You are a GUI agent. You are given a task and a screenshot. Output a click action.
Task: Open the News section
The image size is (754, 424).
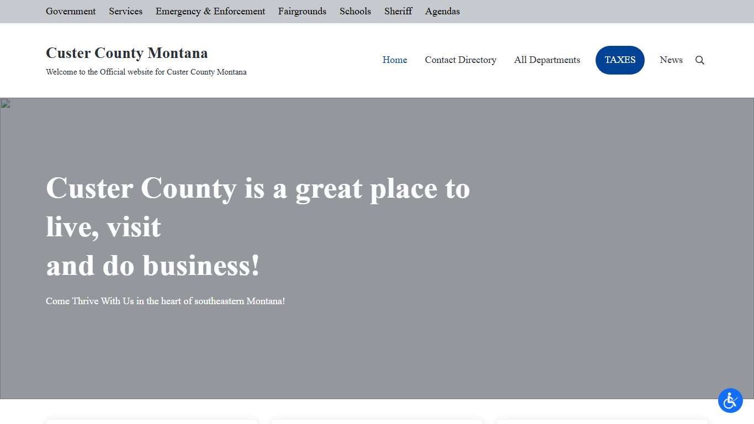(x=671, y=60)
